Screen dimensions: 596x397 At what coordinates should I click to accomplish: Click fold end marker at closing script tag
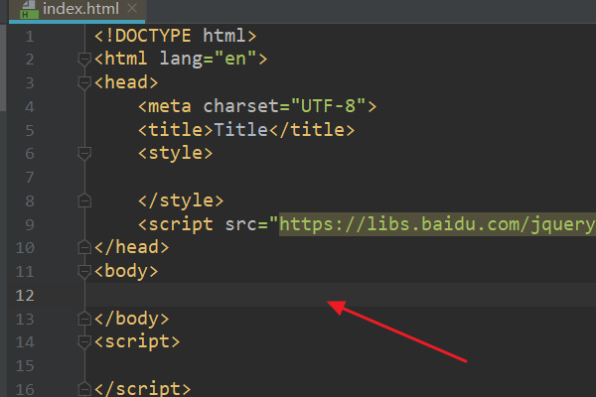[84, 389]
